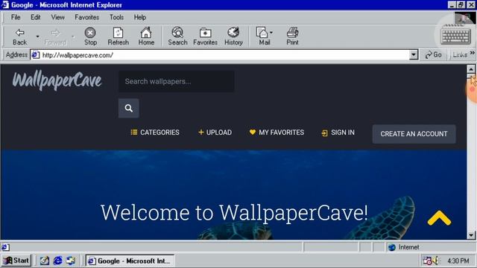
Task: Open the View menu
Action: coord(57,17)
